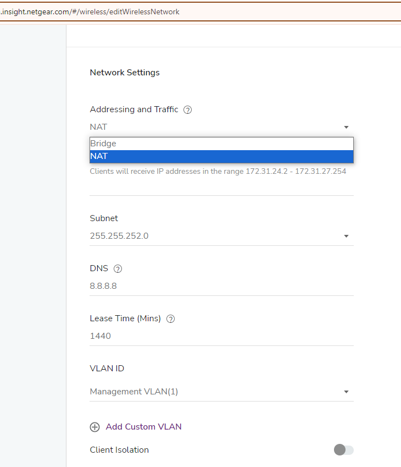Open the Subnet 255.255.252.0 dropdown
The width and height of the screenshot is (401, 467).
click(x=221, y=236)
